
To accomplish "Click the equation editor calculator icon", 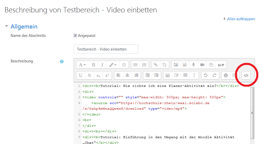I will [168, 75].
